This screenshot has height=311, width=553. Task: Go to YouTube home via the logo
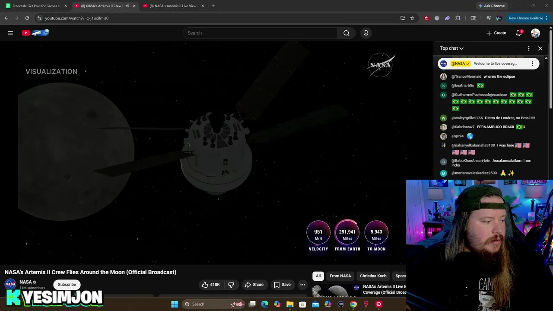pos(35,33)
